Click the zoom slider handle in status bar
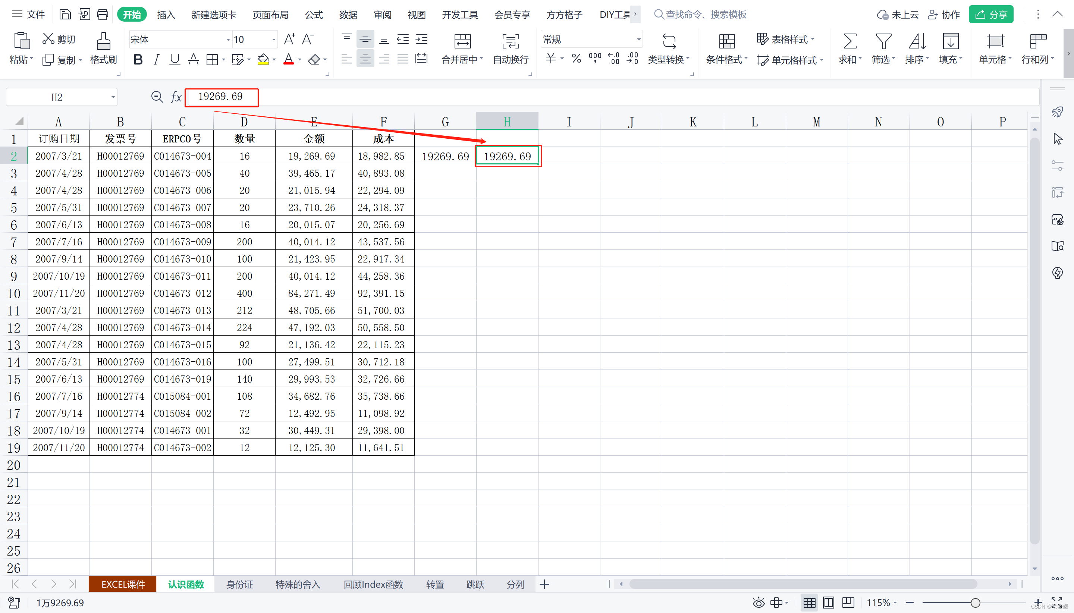 click(975, 603)
